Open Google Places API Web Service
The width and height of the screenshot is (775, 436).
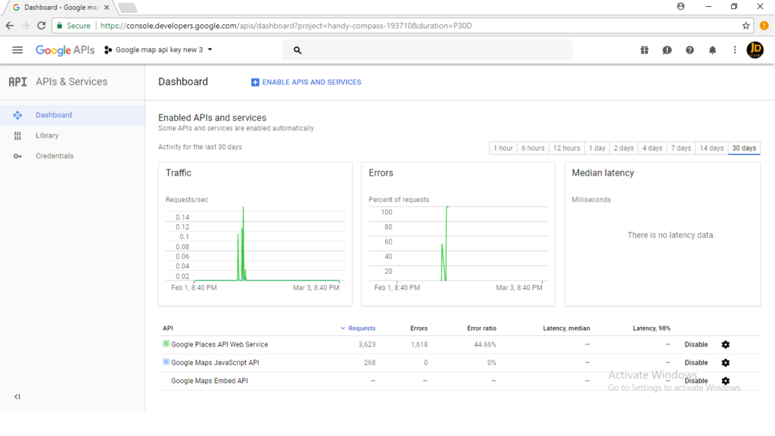(x=219, y=344)
